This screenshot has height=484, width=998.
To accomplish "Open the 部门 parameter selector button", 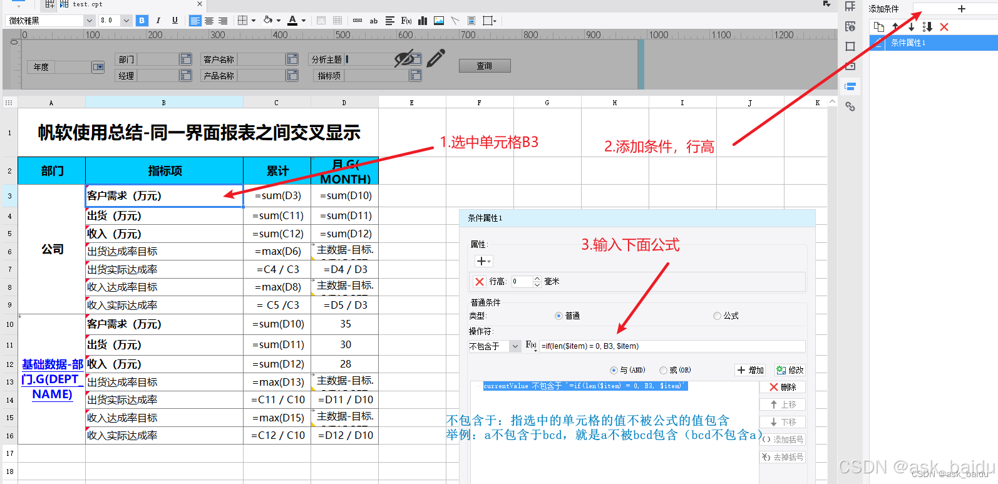I will (x=186, y=59).
